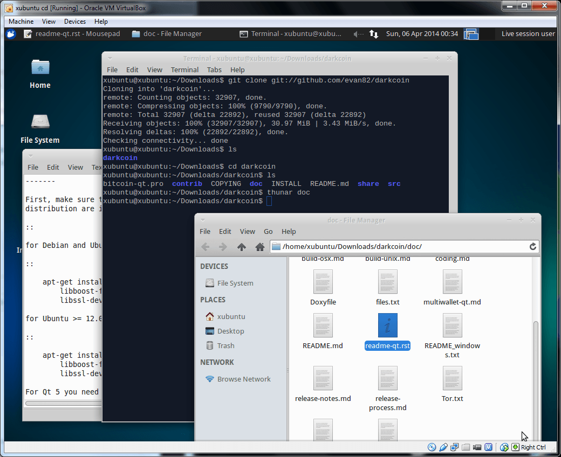The width and height of the screenshot is (561, 457).
Task: Open the File Manager Go menu
Action: [x=268, y=232]
